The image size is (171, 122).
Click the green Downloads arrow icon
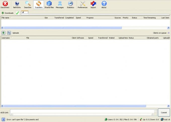tap(3, 13)
